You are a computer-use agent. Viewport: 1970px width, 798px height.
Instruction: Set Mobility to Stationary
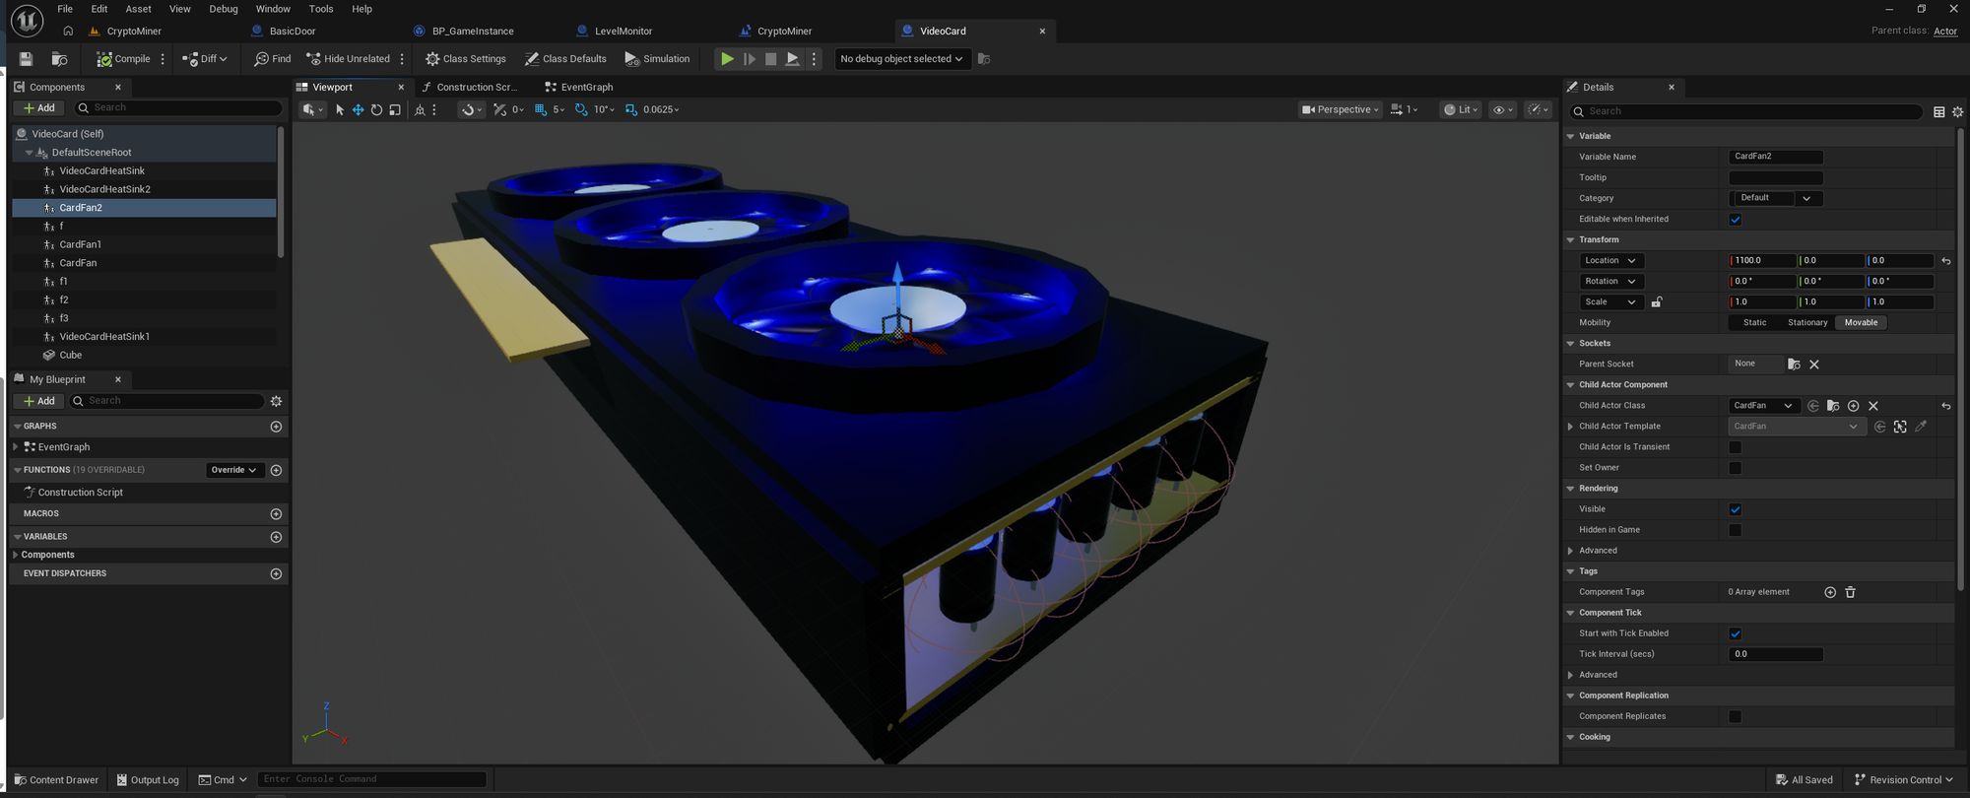[1807, 323]
